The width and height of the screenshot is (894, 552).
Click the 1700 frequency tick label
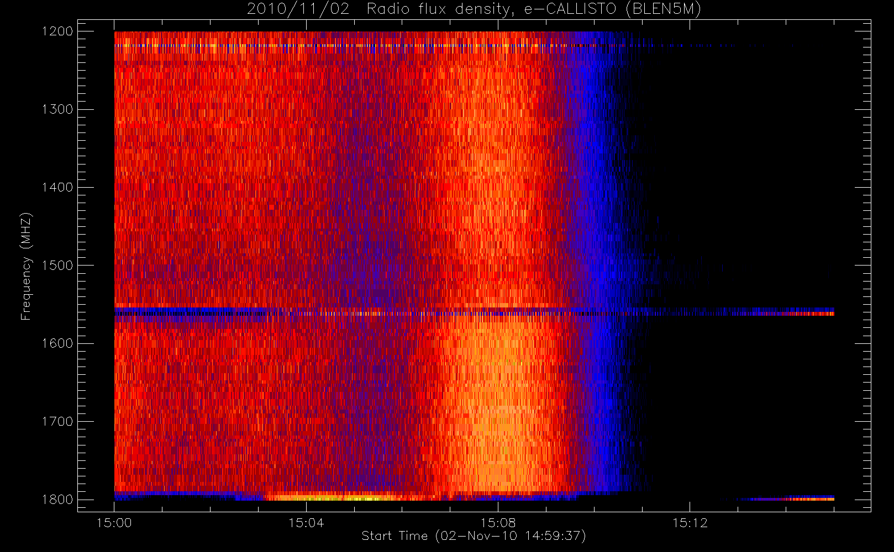point(57,422)
